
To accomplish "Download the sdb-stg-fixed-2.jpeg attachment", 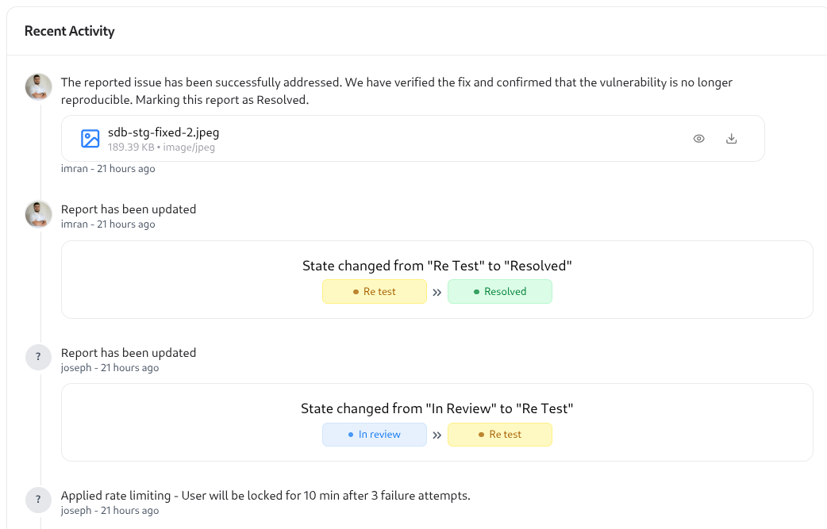I will coord(731,139).
